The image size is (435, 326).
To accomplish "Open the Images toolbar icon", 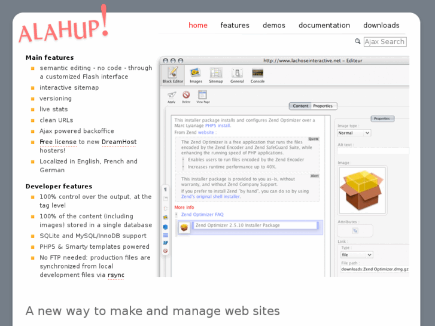I will pos(196,75).
